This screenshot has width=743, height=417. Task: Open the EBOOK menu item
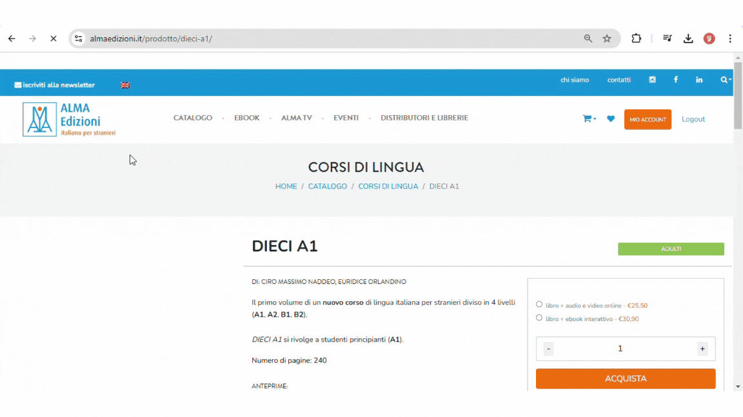click(247, 118)
